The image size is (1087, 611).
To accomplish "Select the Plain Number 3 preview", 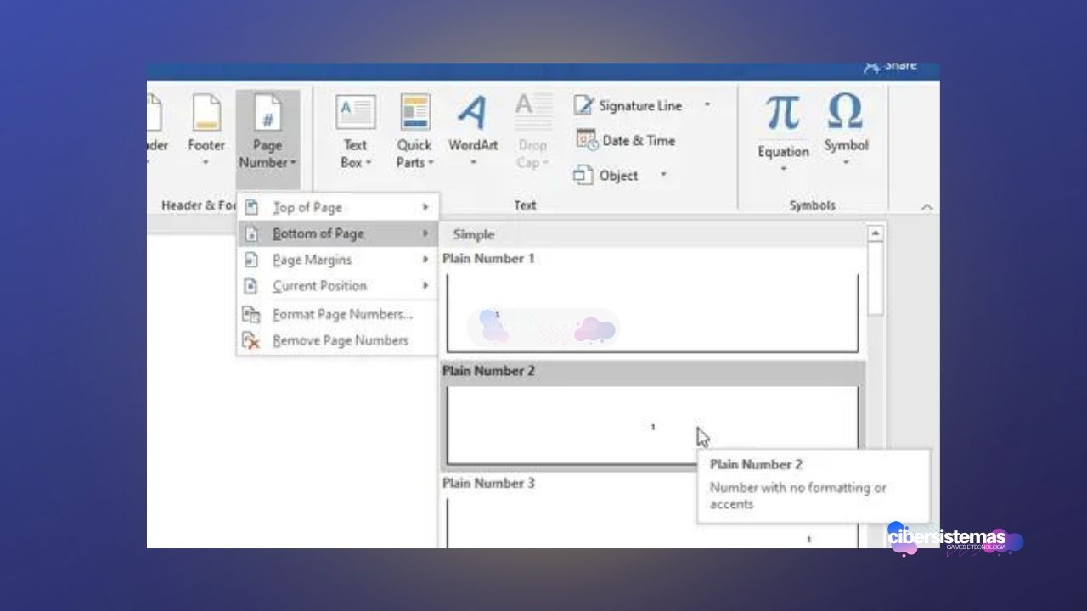I will (652, 522).
